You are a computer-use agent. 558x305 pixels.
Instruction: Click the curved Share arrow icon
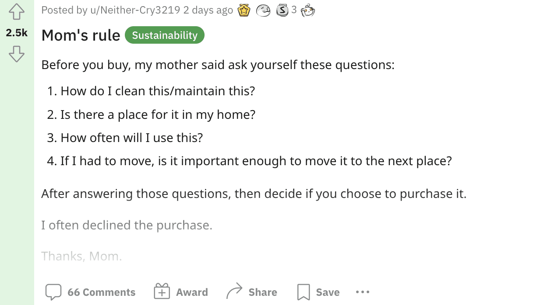234,291
